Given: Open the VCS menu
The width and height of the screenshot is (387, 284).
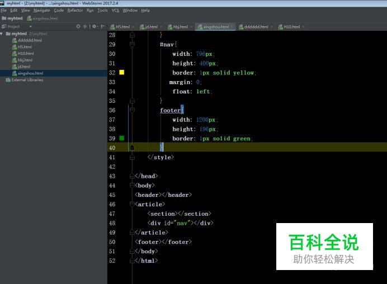Looking at the screenshot, I should 115,10.
